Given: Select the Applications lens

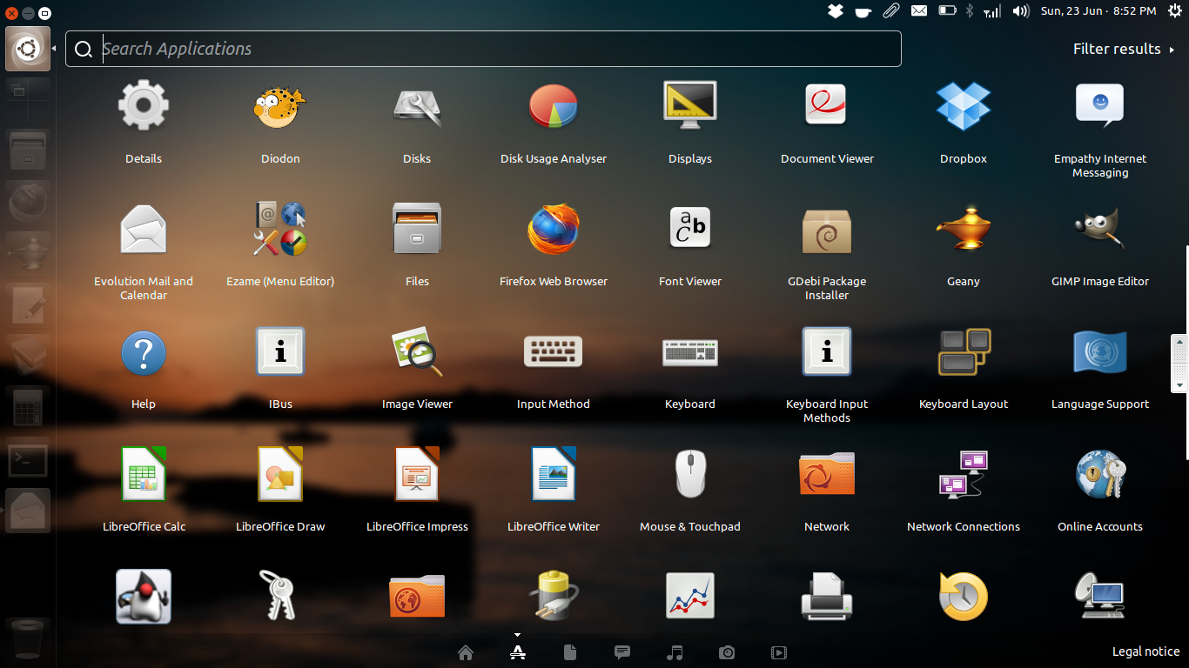Looking at the screenshot, I should point(518,652).
